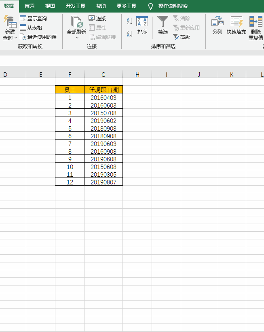Select column I header

pyautogui.click(x=167, y=74)
